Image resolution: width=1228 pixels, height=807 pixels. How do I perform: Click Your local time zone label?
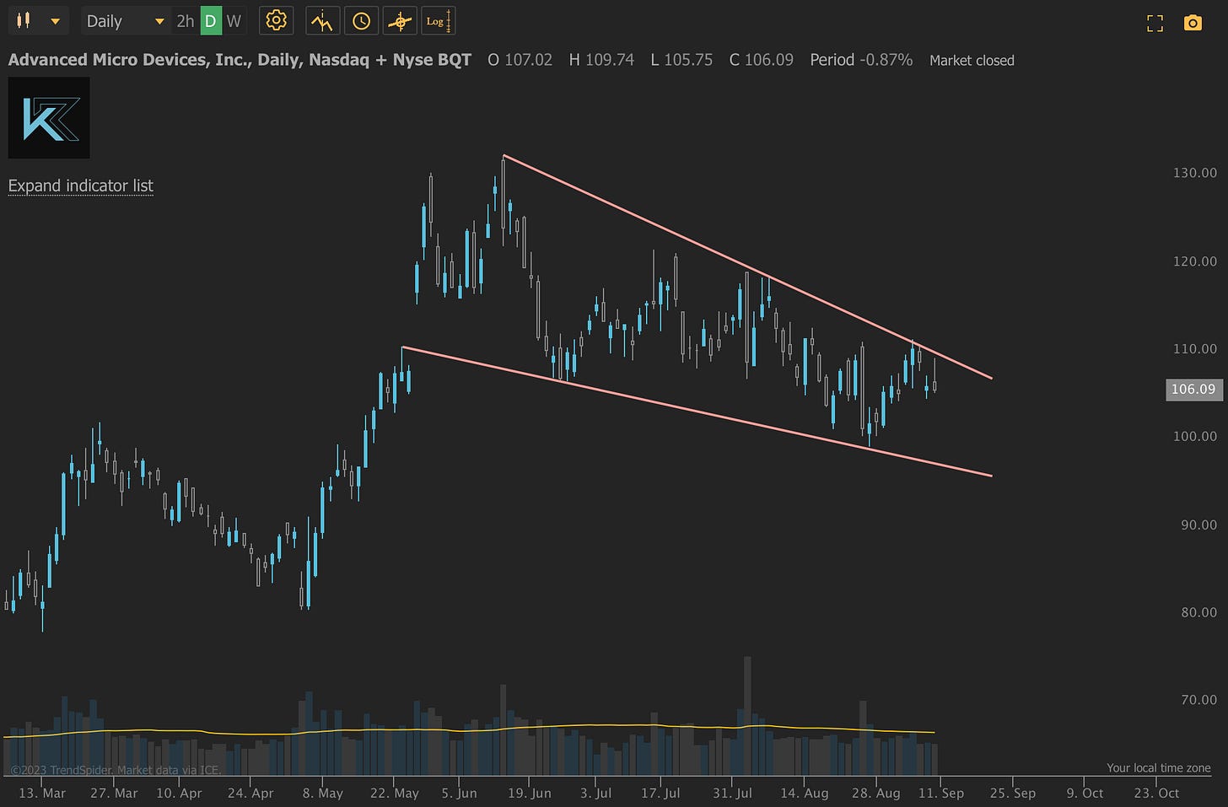tap(1159, 767)
